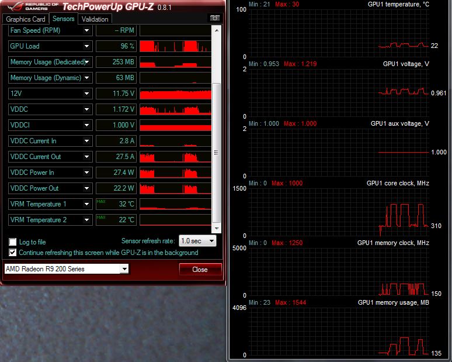Uncheck Continue refreshing in background checkbox
The image size is (452, 362).
pos(12,252)
